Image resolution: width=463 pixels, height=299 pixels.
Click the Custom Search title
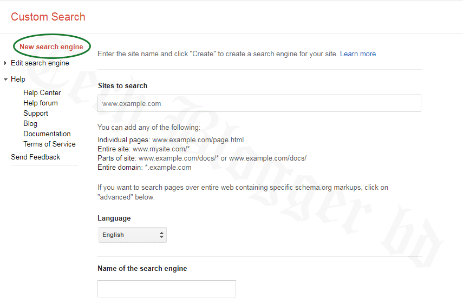[x=48, y=17]
